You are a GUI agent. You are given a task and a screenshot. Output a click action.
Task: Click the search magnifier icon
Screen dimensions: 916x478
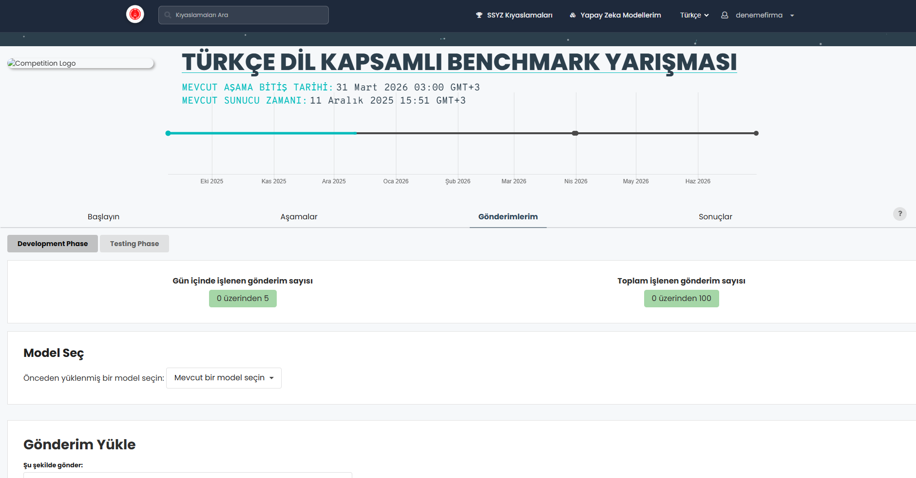[168, 15]
